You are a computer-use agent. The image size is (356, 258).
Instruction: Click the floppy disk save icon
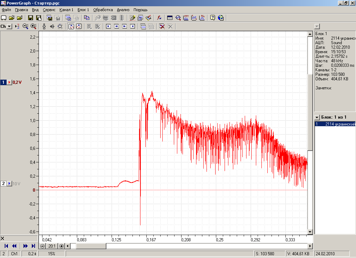pyautogui.click(x=31, y=18)
